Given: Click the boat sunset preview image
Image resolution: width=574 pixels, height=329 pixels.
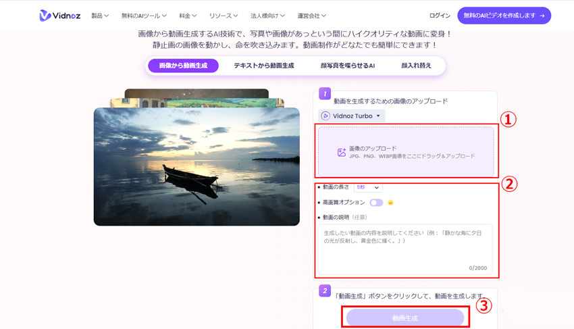Looking at the screenshot, I should coord(197,166).
